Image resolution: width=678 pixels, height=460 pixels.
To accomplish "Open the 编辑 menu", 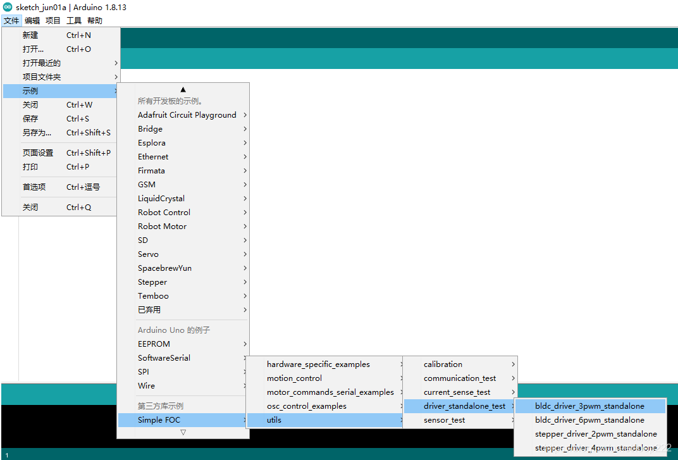I will tap(32, 20).
